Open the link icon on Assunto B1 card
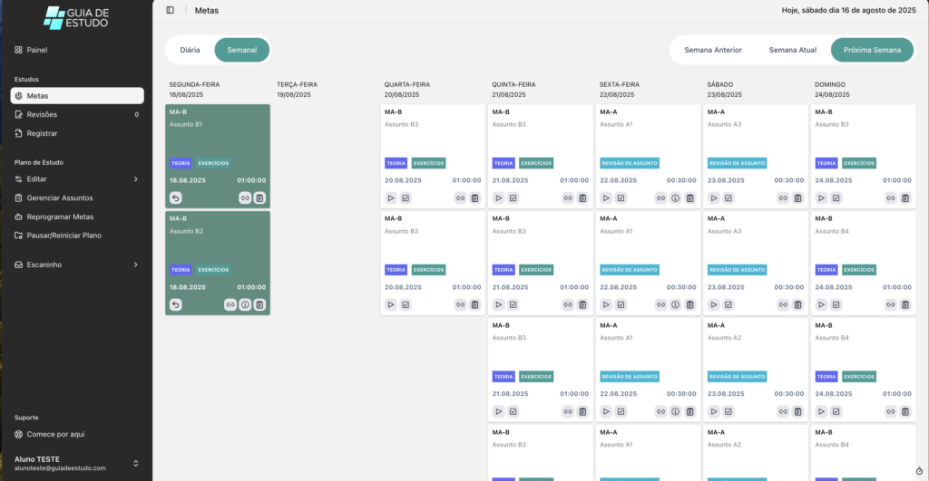The height and width of the screenshot is (481, 929). 245,198
